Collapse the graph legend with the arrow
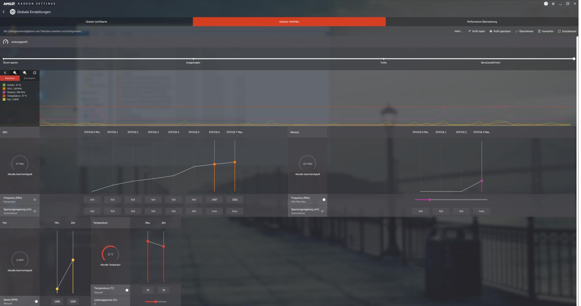Viewport: 581px width, 306px height. pyautogui.click(x=5, y=73)
